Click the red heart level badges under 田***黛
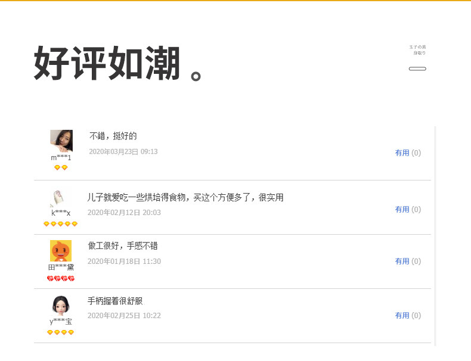471x361 pixels. 61,278
